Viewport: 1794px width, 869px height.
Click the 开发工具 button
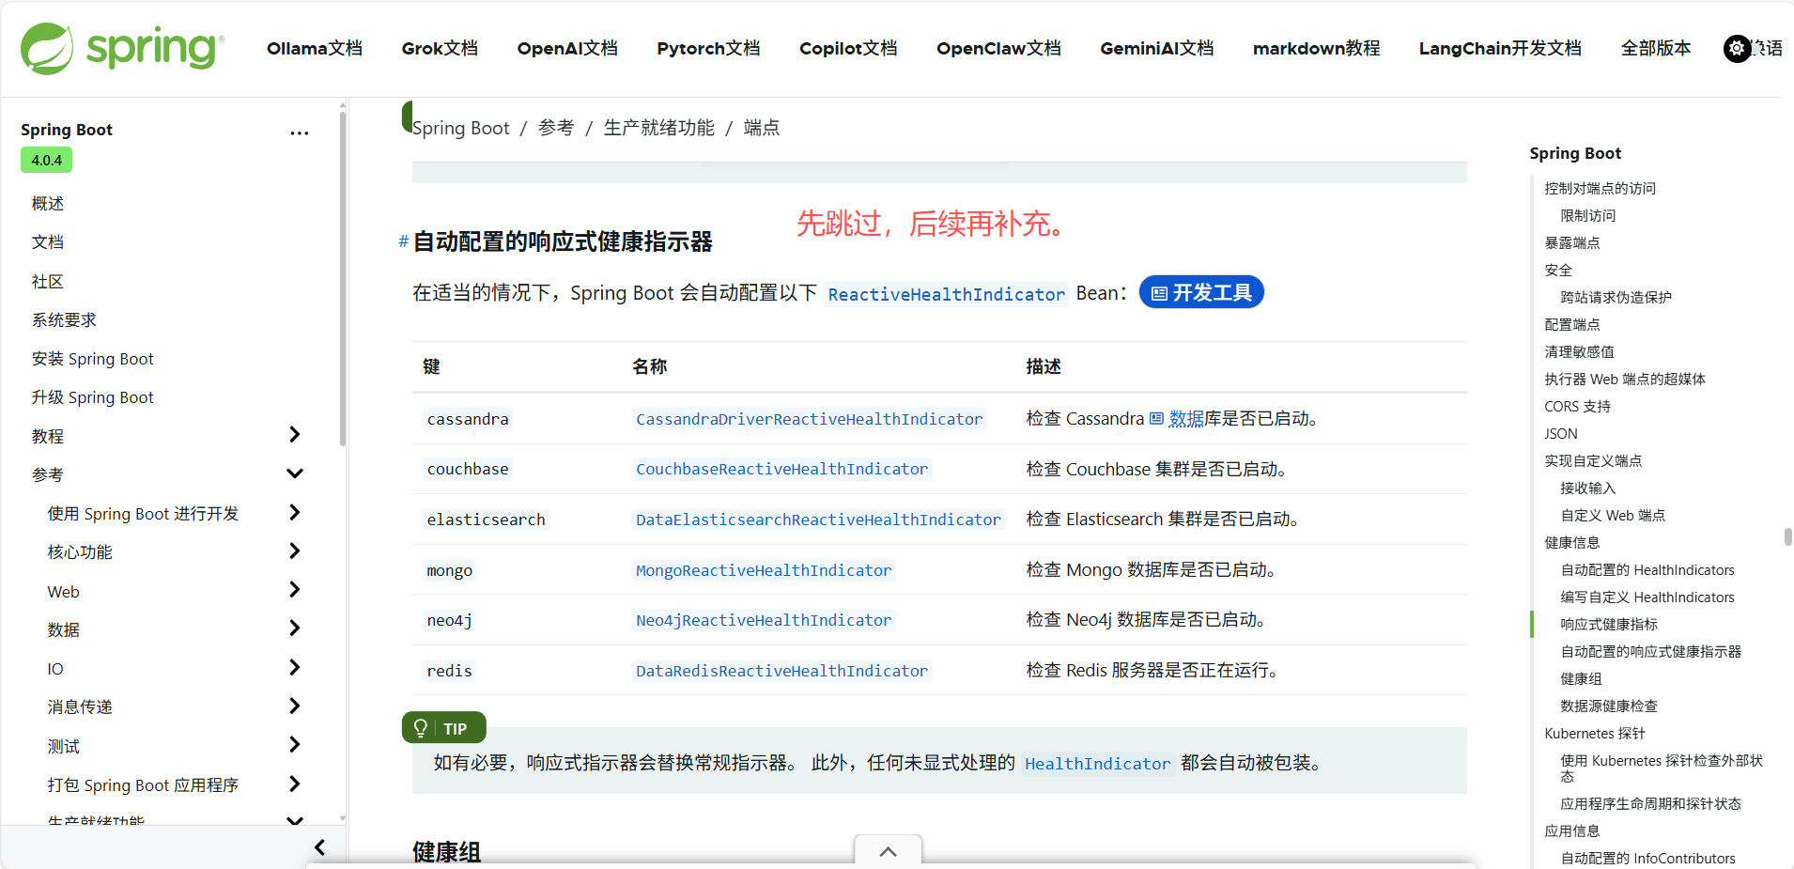pos(1201,292)
